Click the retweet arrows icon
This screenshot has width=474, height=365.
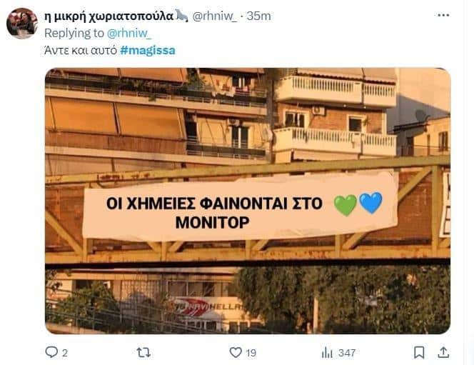click(x=143, y=352)
